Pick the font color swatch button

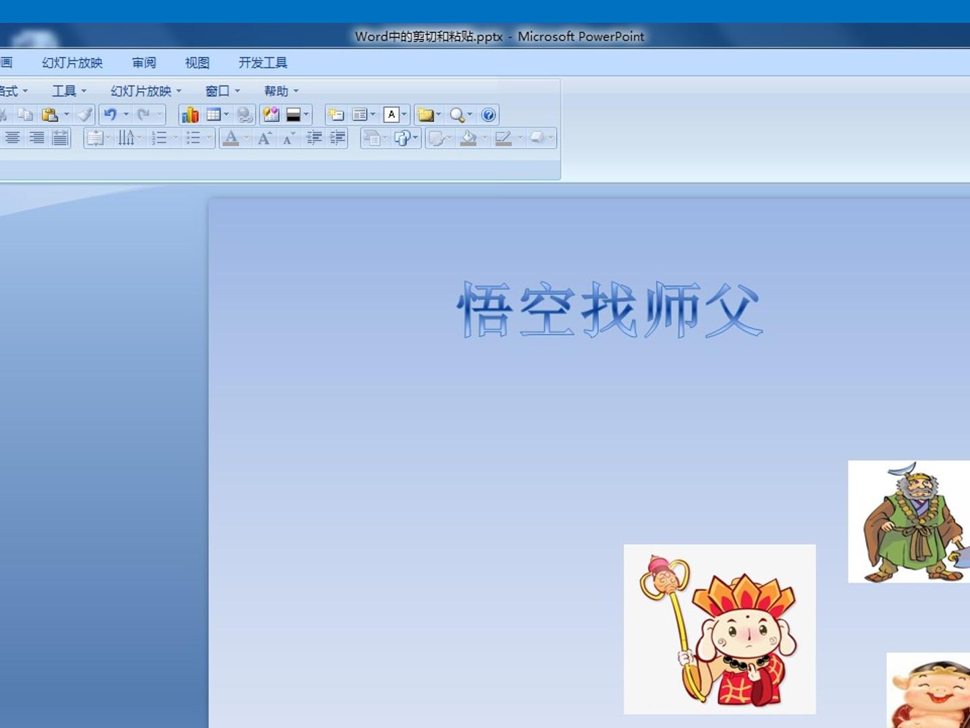pos(231,138)
